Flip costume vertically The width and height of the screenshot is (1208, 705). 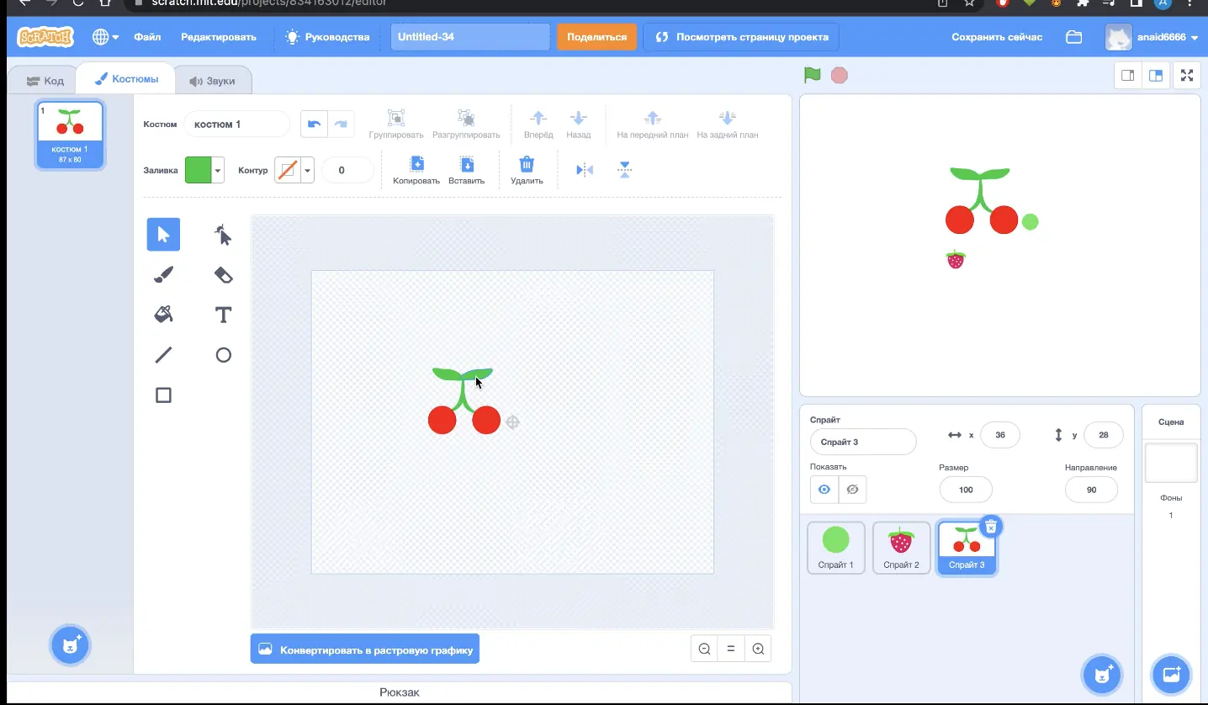tap(624, 170)
